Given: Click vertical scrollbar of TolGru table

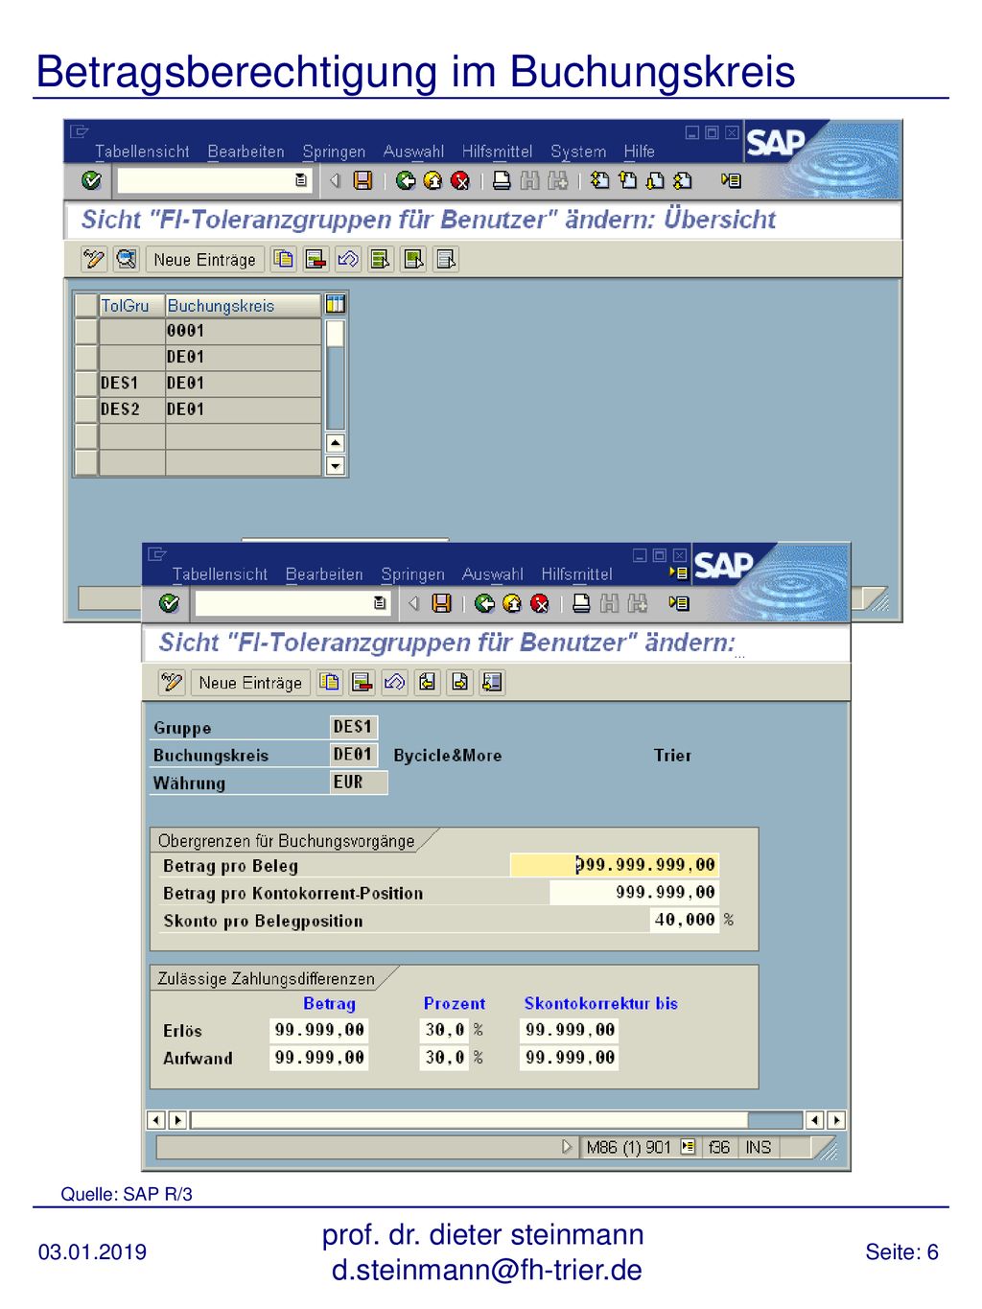Looking at the screenshot, I should pyautogui.click(x=335, y=374).
